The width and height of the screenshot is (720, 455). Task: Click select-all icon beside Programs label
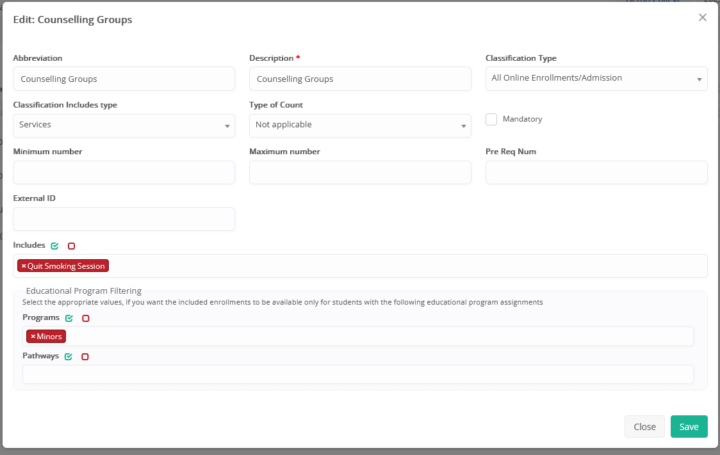[x=69, y=318]
